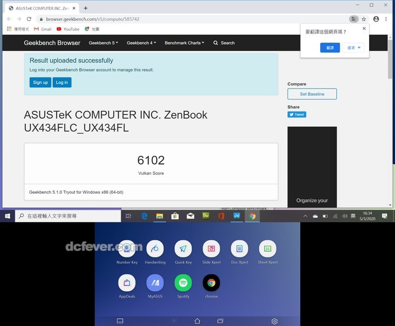This screenshot has height=326, width=395.
Task: Open AppDeals on ScreenPad
Action: 127,283
